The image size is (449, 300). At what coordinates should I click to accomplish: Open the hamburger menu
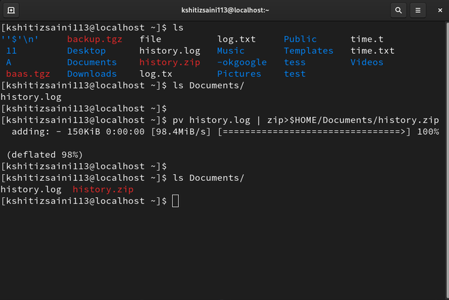coord(417,10)
